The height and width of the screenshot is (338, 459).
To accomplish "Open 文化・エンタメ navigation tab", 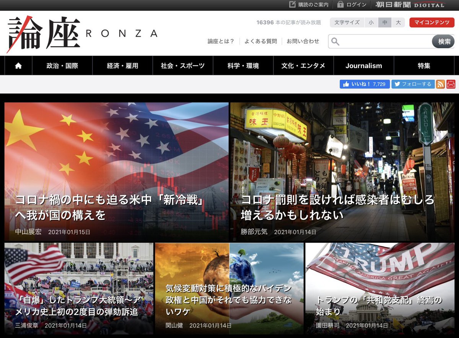I will (x=303, y=66).
